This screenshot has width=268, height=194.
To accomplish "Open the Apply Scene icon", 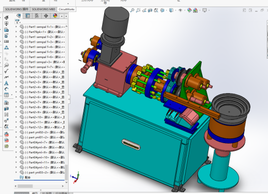I will (x=195, y=10).
